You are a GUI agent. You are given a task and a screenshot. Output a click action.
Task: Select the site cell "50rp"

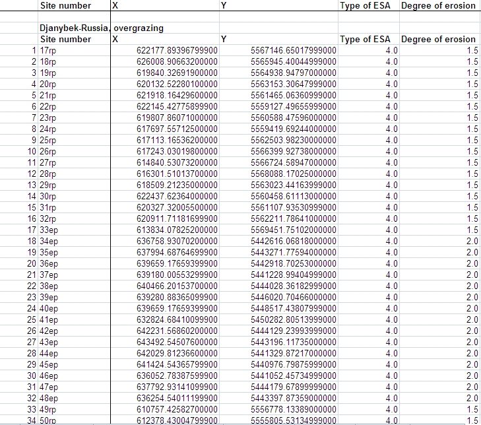(x=49, y=420)
